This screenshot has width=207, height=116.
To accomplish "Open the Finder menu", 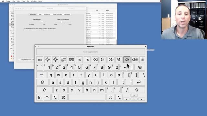I will click(8, 1).
